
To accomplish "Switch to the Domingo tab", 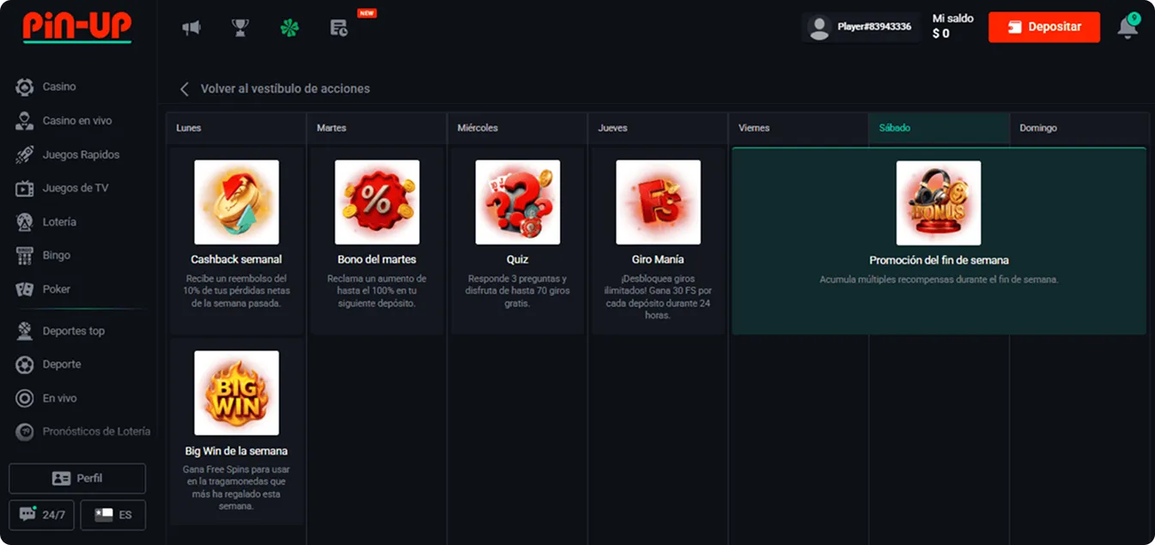I will (x=1079, y=128).
